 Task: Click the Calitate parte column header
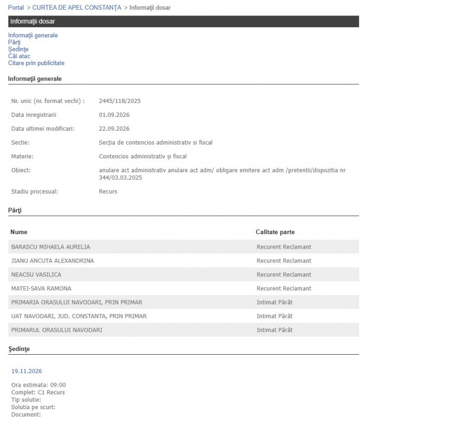point(275,232)
